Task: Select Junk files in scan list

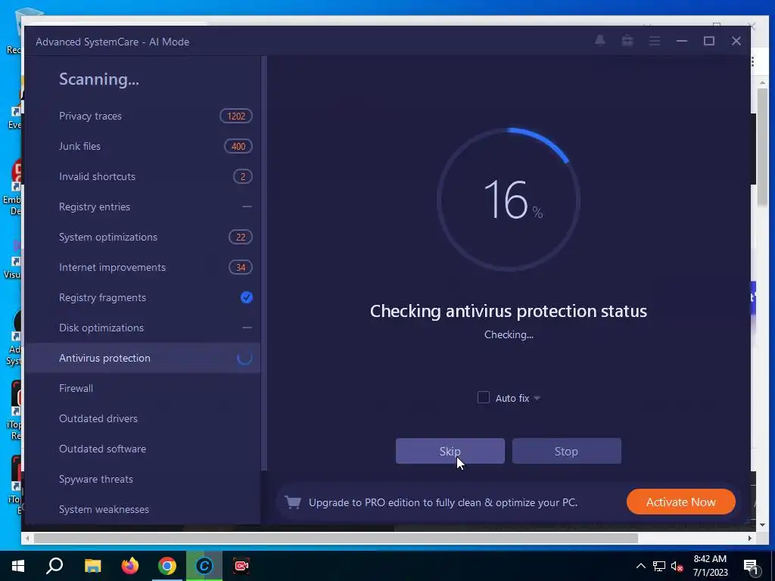Action: pos(143,146)
